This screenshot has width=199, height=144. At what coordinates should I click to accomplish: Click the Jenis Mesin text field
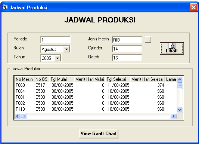click(127, 40)
